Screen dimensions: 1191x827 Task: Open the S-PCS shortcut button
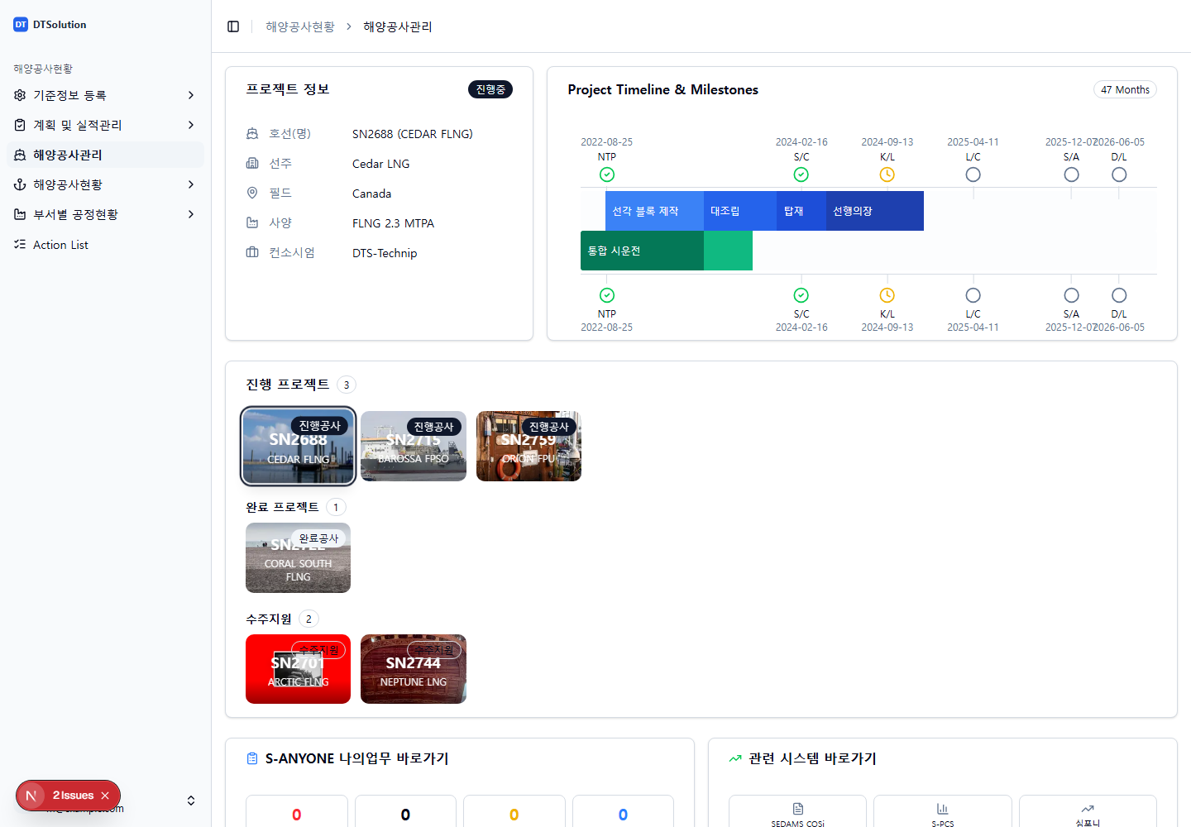(x=943, y=812)
